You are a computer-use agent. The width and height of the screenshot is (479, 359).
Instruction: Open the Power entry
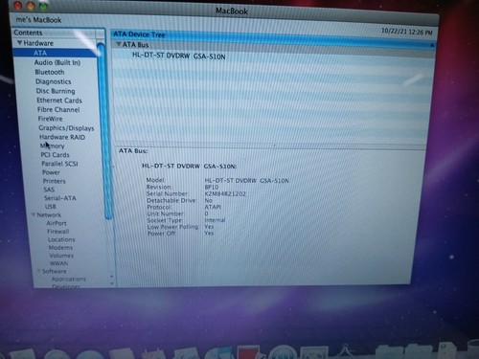point(51,172)
